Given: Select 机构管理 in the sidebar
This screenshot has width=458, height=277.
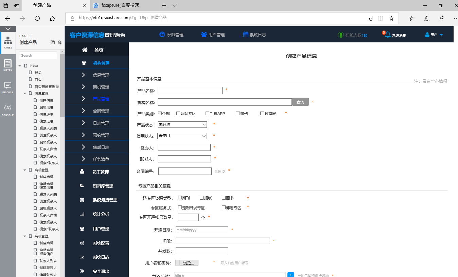Looking at the screenshot, I should [101, 63].
